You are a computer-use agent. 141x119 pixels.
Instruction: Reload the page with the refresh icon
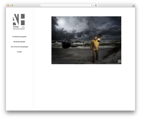tap(92, 5)
